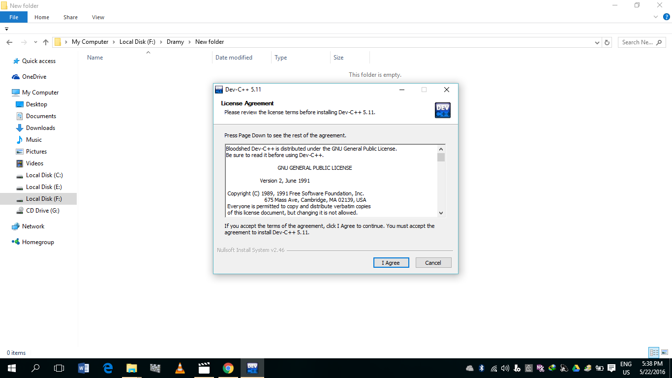
Task: Open Music in the sidebar
Action: tap(34, 140)
